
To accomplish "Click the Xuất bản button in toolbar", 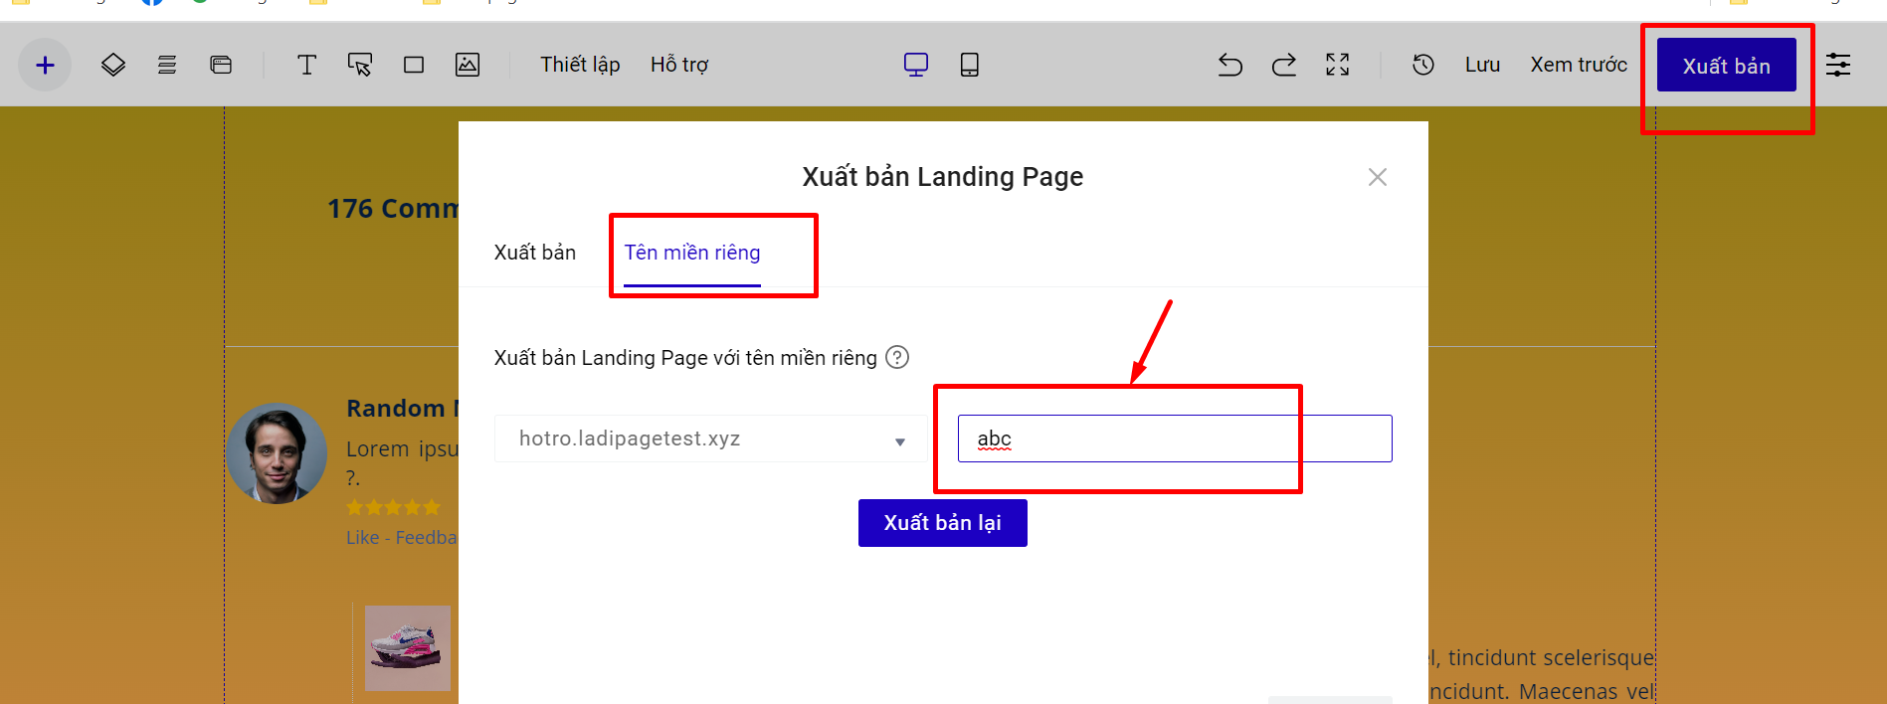I will [x=1726, y=66].
